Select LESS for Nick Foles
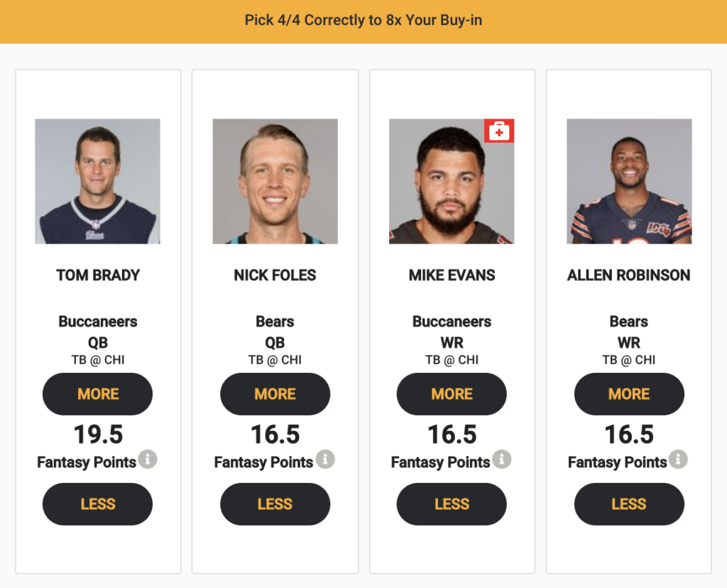 click(x=275, y=504)
